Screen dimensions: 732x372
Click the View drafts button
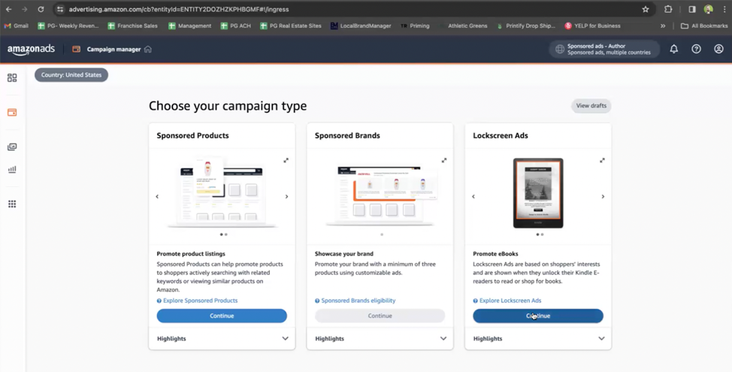[x=591, y=106]
